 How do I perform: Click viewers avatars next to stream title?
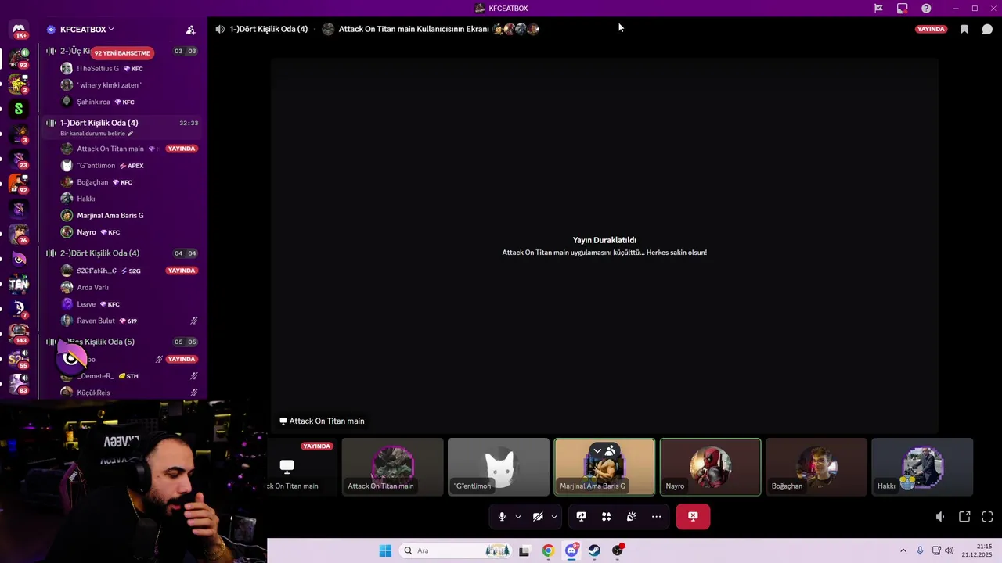click(517, 29)
